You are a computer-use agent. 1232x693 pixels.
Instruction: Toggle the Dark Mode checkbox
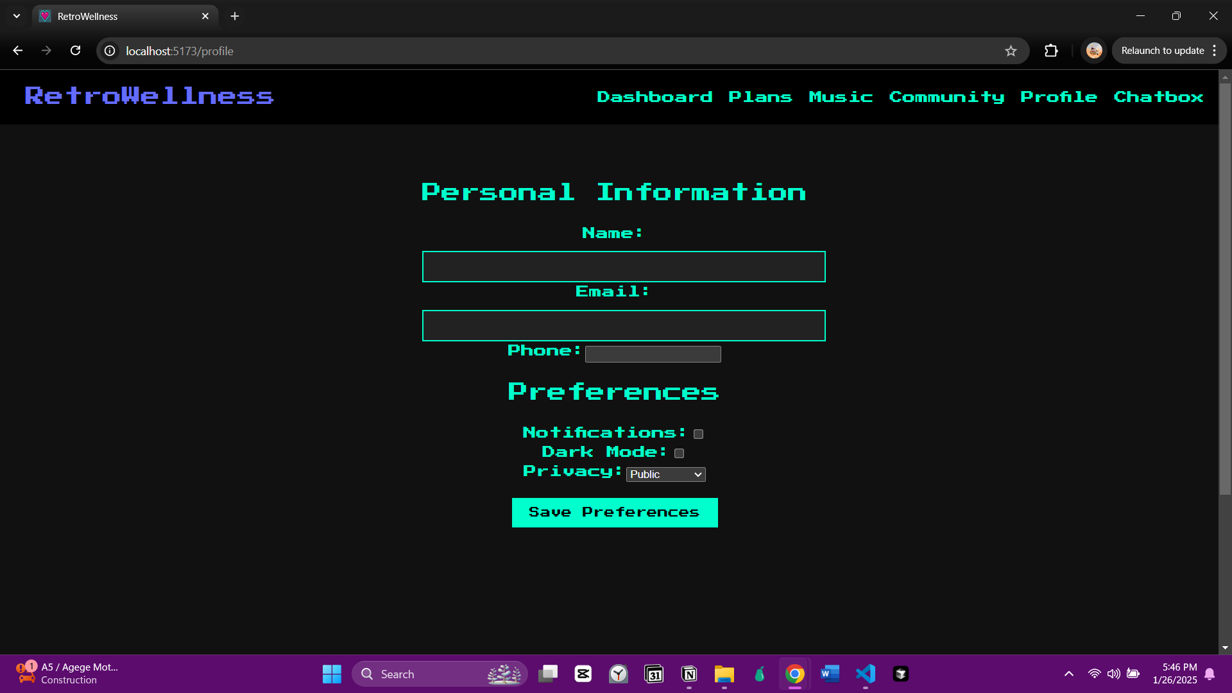coord(679,454)
